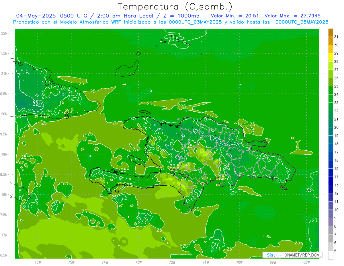Click the legend value "31"

[x=337, y=37]
